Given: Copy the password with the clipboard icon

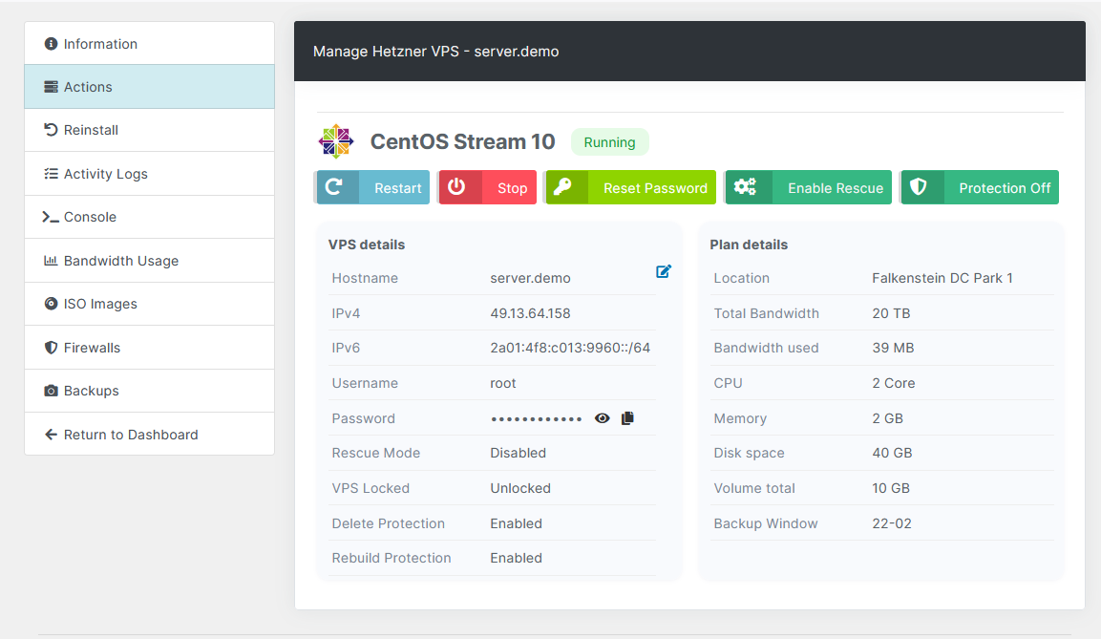Looking at the screenshot, I should 627,417.
